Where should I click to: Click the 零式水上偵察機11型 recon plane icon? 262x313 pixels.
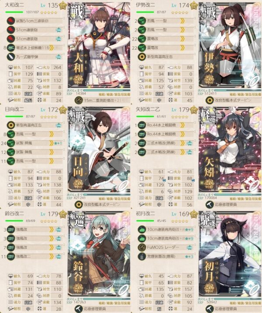tap(10, 48)
